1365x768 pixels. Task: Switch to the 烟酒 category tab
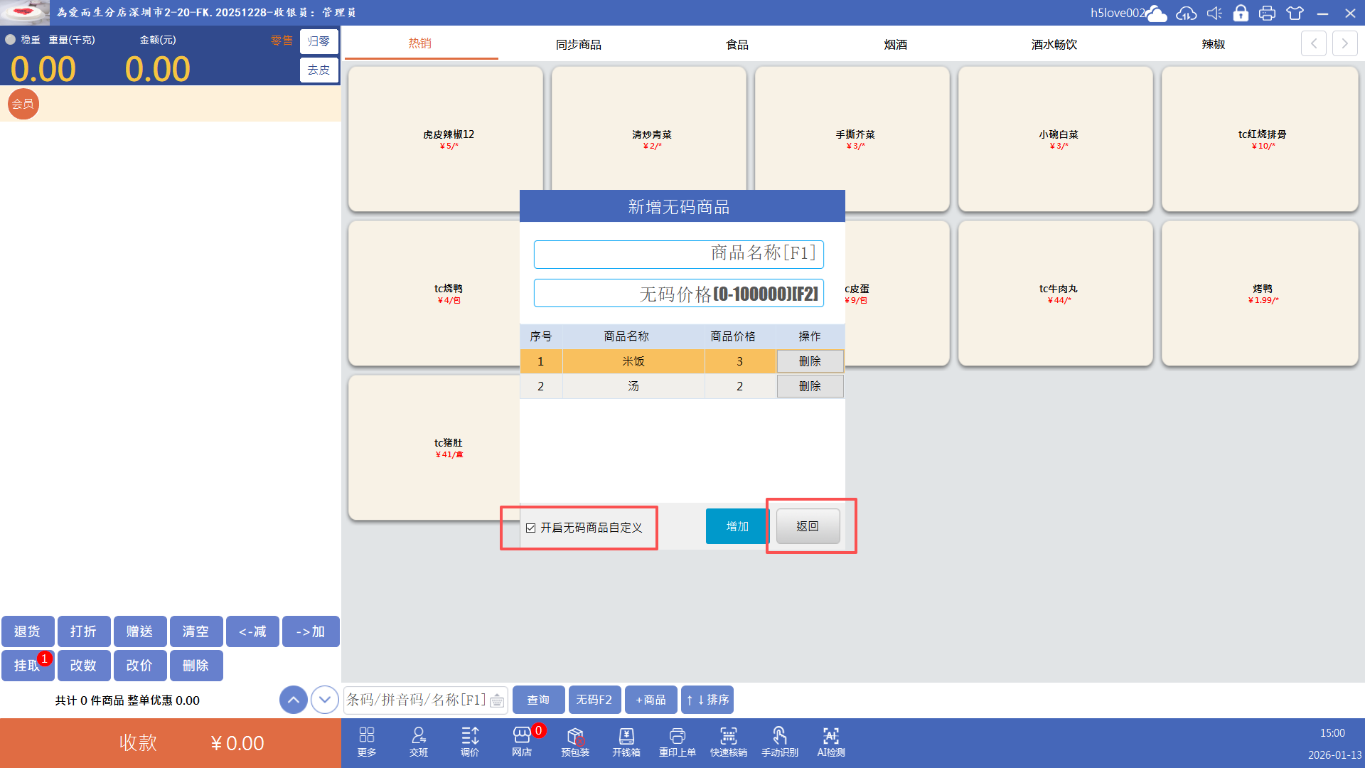tap(895, 44)
